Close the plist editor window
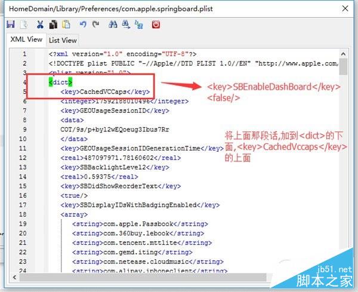The image size is (358, 292). 345,9
